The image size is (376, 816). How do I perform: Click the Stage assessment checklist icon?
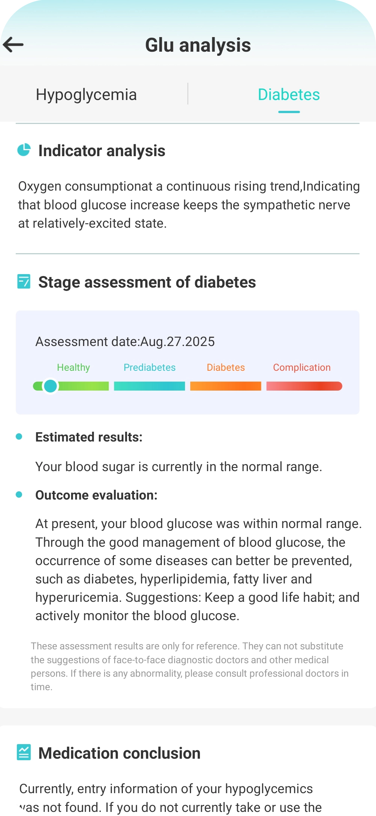pyautogui.click(x=24, y=282)
